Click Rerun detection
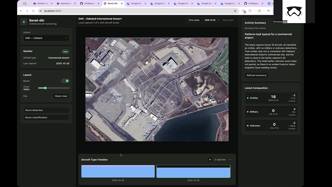 click(x=46, y=110)
